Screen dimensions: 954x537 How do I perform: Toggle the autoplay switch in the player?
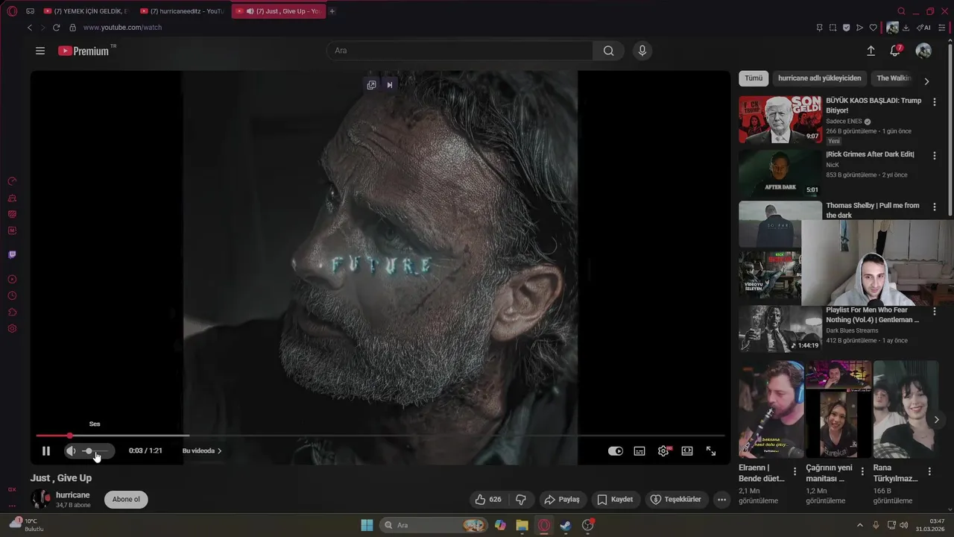(615, 451)
